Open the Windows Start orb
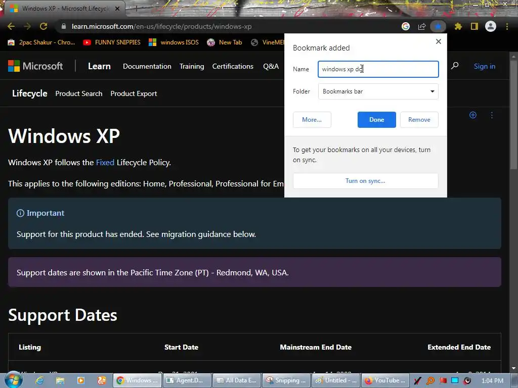Screen dimensions: 518x388 point(13,380)
